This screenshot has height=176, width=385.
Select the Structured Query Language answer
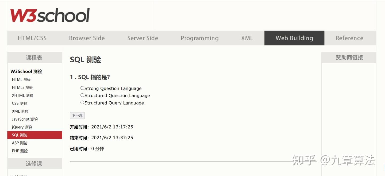click(x=82, y=102)
